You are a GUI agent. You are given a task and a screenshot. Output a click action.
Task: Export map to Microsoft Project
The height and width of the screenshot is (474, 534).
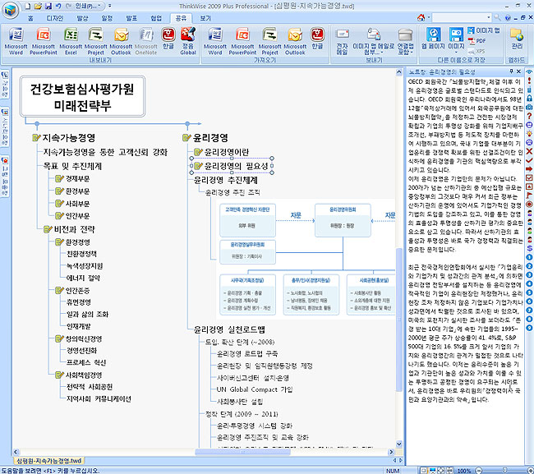point(95,41)
